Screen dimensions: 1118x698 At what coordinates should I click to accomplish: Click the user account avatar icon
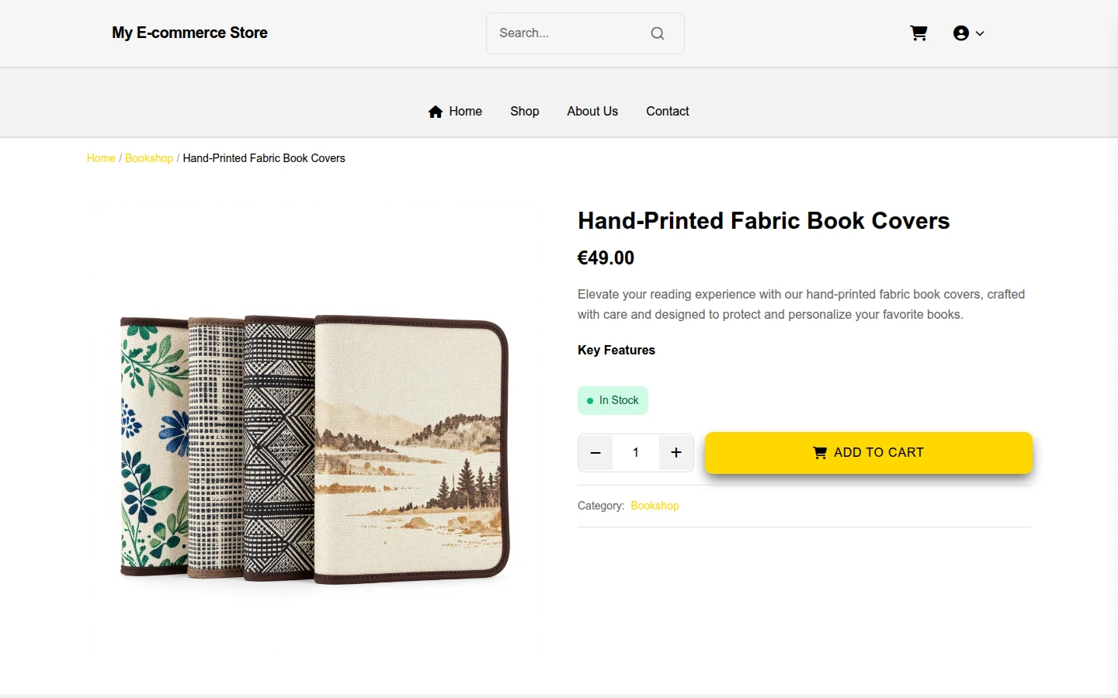(961, 33)
